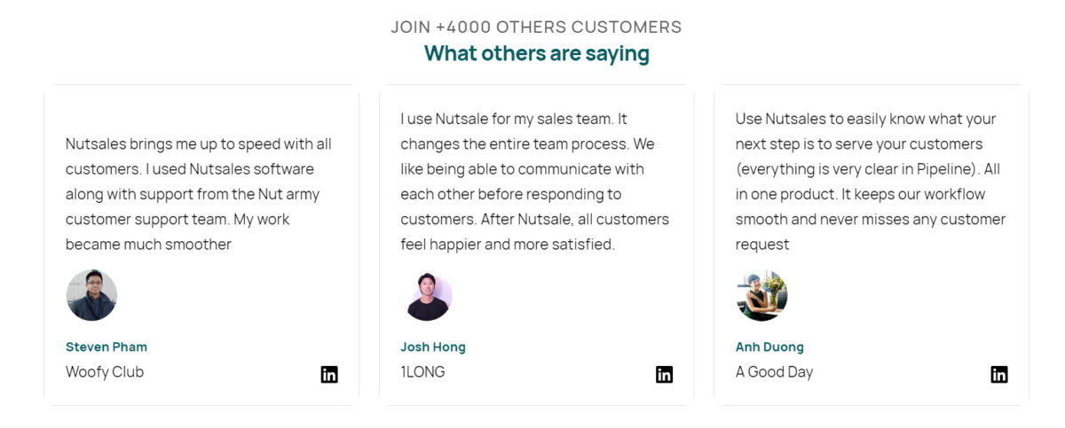Click the "JOIN +4000 OTHERS CUSTOMERS" subtitle
This screenshot has width=1065, height=428.
536,27
